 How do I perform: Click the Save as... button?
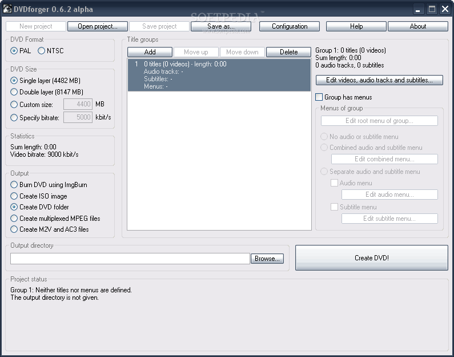[221, 26]
